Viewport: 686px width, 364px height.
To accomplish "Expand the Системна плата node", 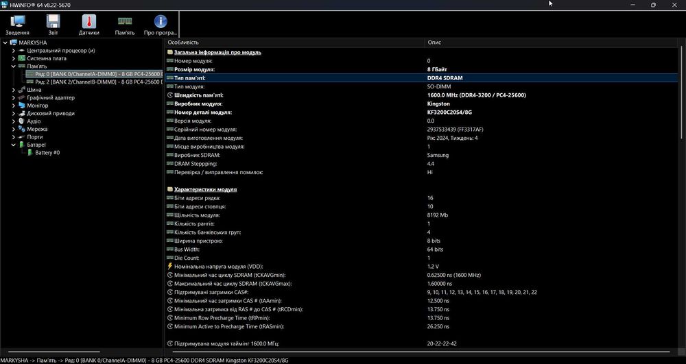I will pos(13,58).
